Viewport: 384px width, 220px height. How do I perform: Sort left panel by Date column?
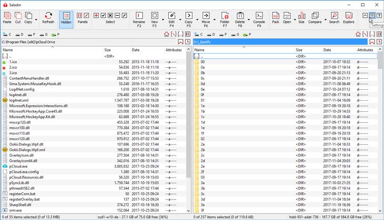136,50
